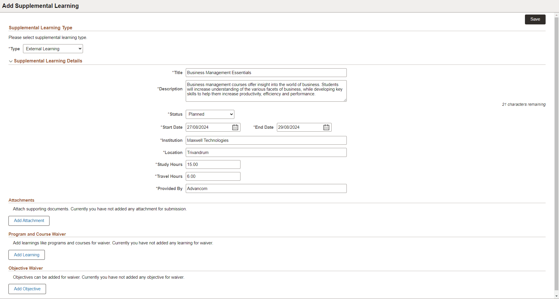Open the Start Date calendar picker
559x299 pixels.
tap(235, 127)
